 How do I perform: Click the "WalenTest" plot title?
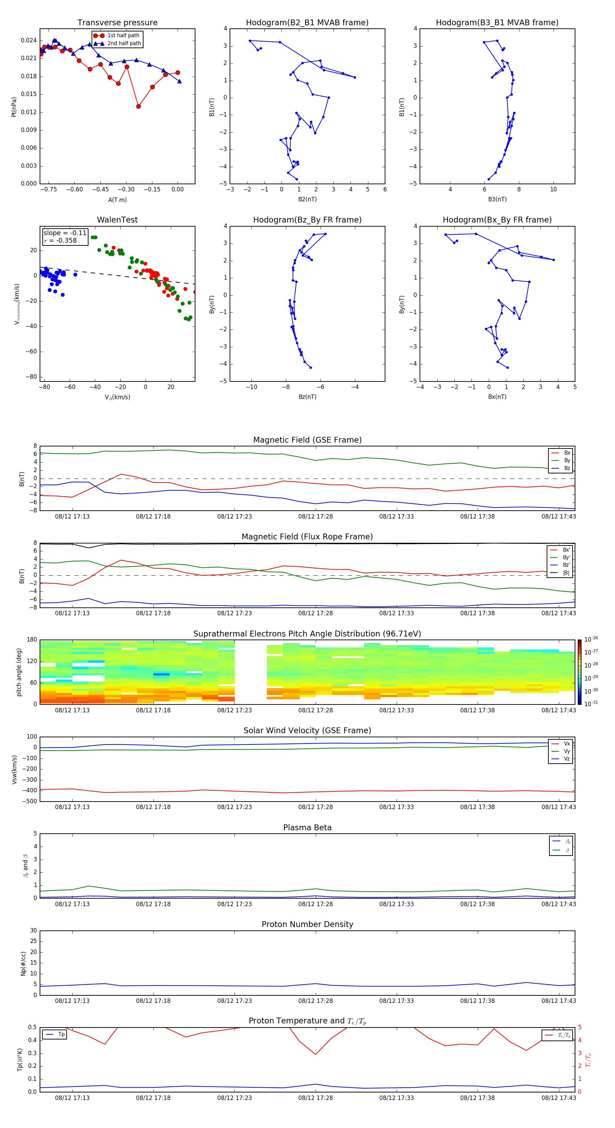coord(117,220)
